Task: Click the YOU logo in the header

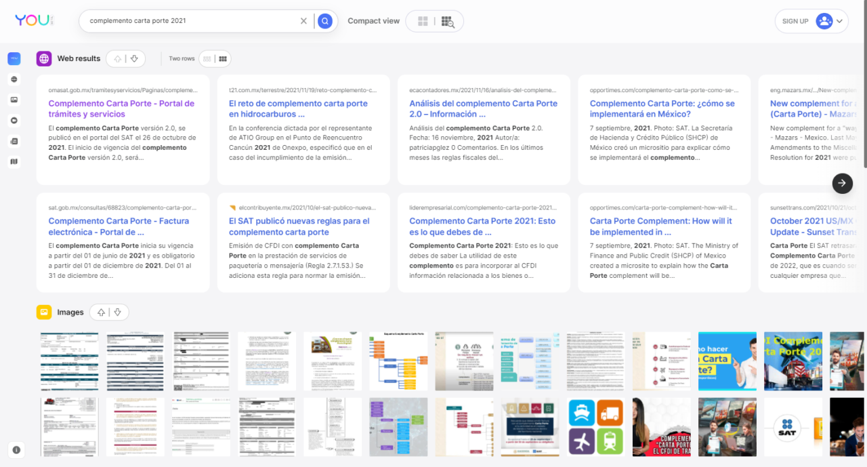Action: pos(34,20)
